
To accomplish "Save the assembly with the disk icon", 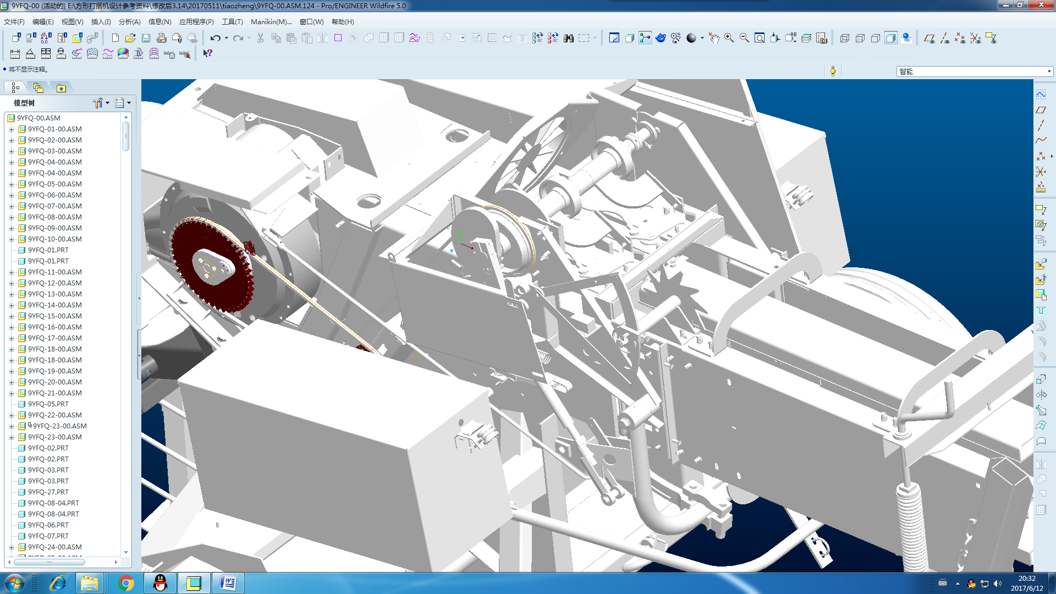I will tap(146, 38).
